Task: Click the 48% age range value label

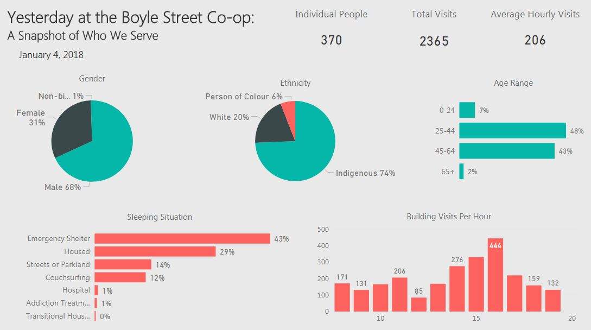Action: 577,131
